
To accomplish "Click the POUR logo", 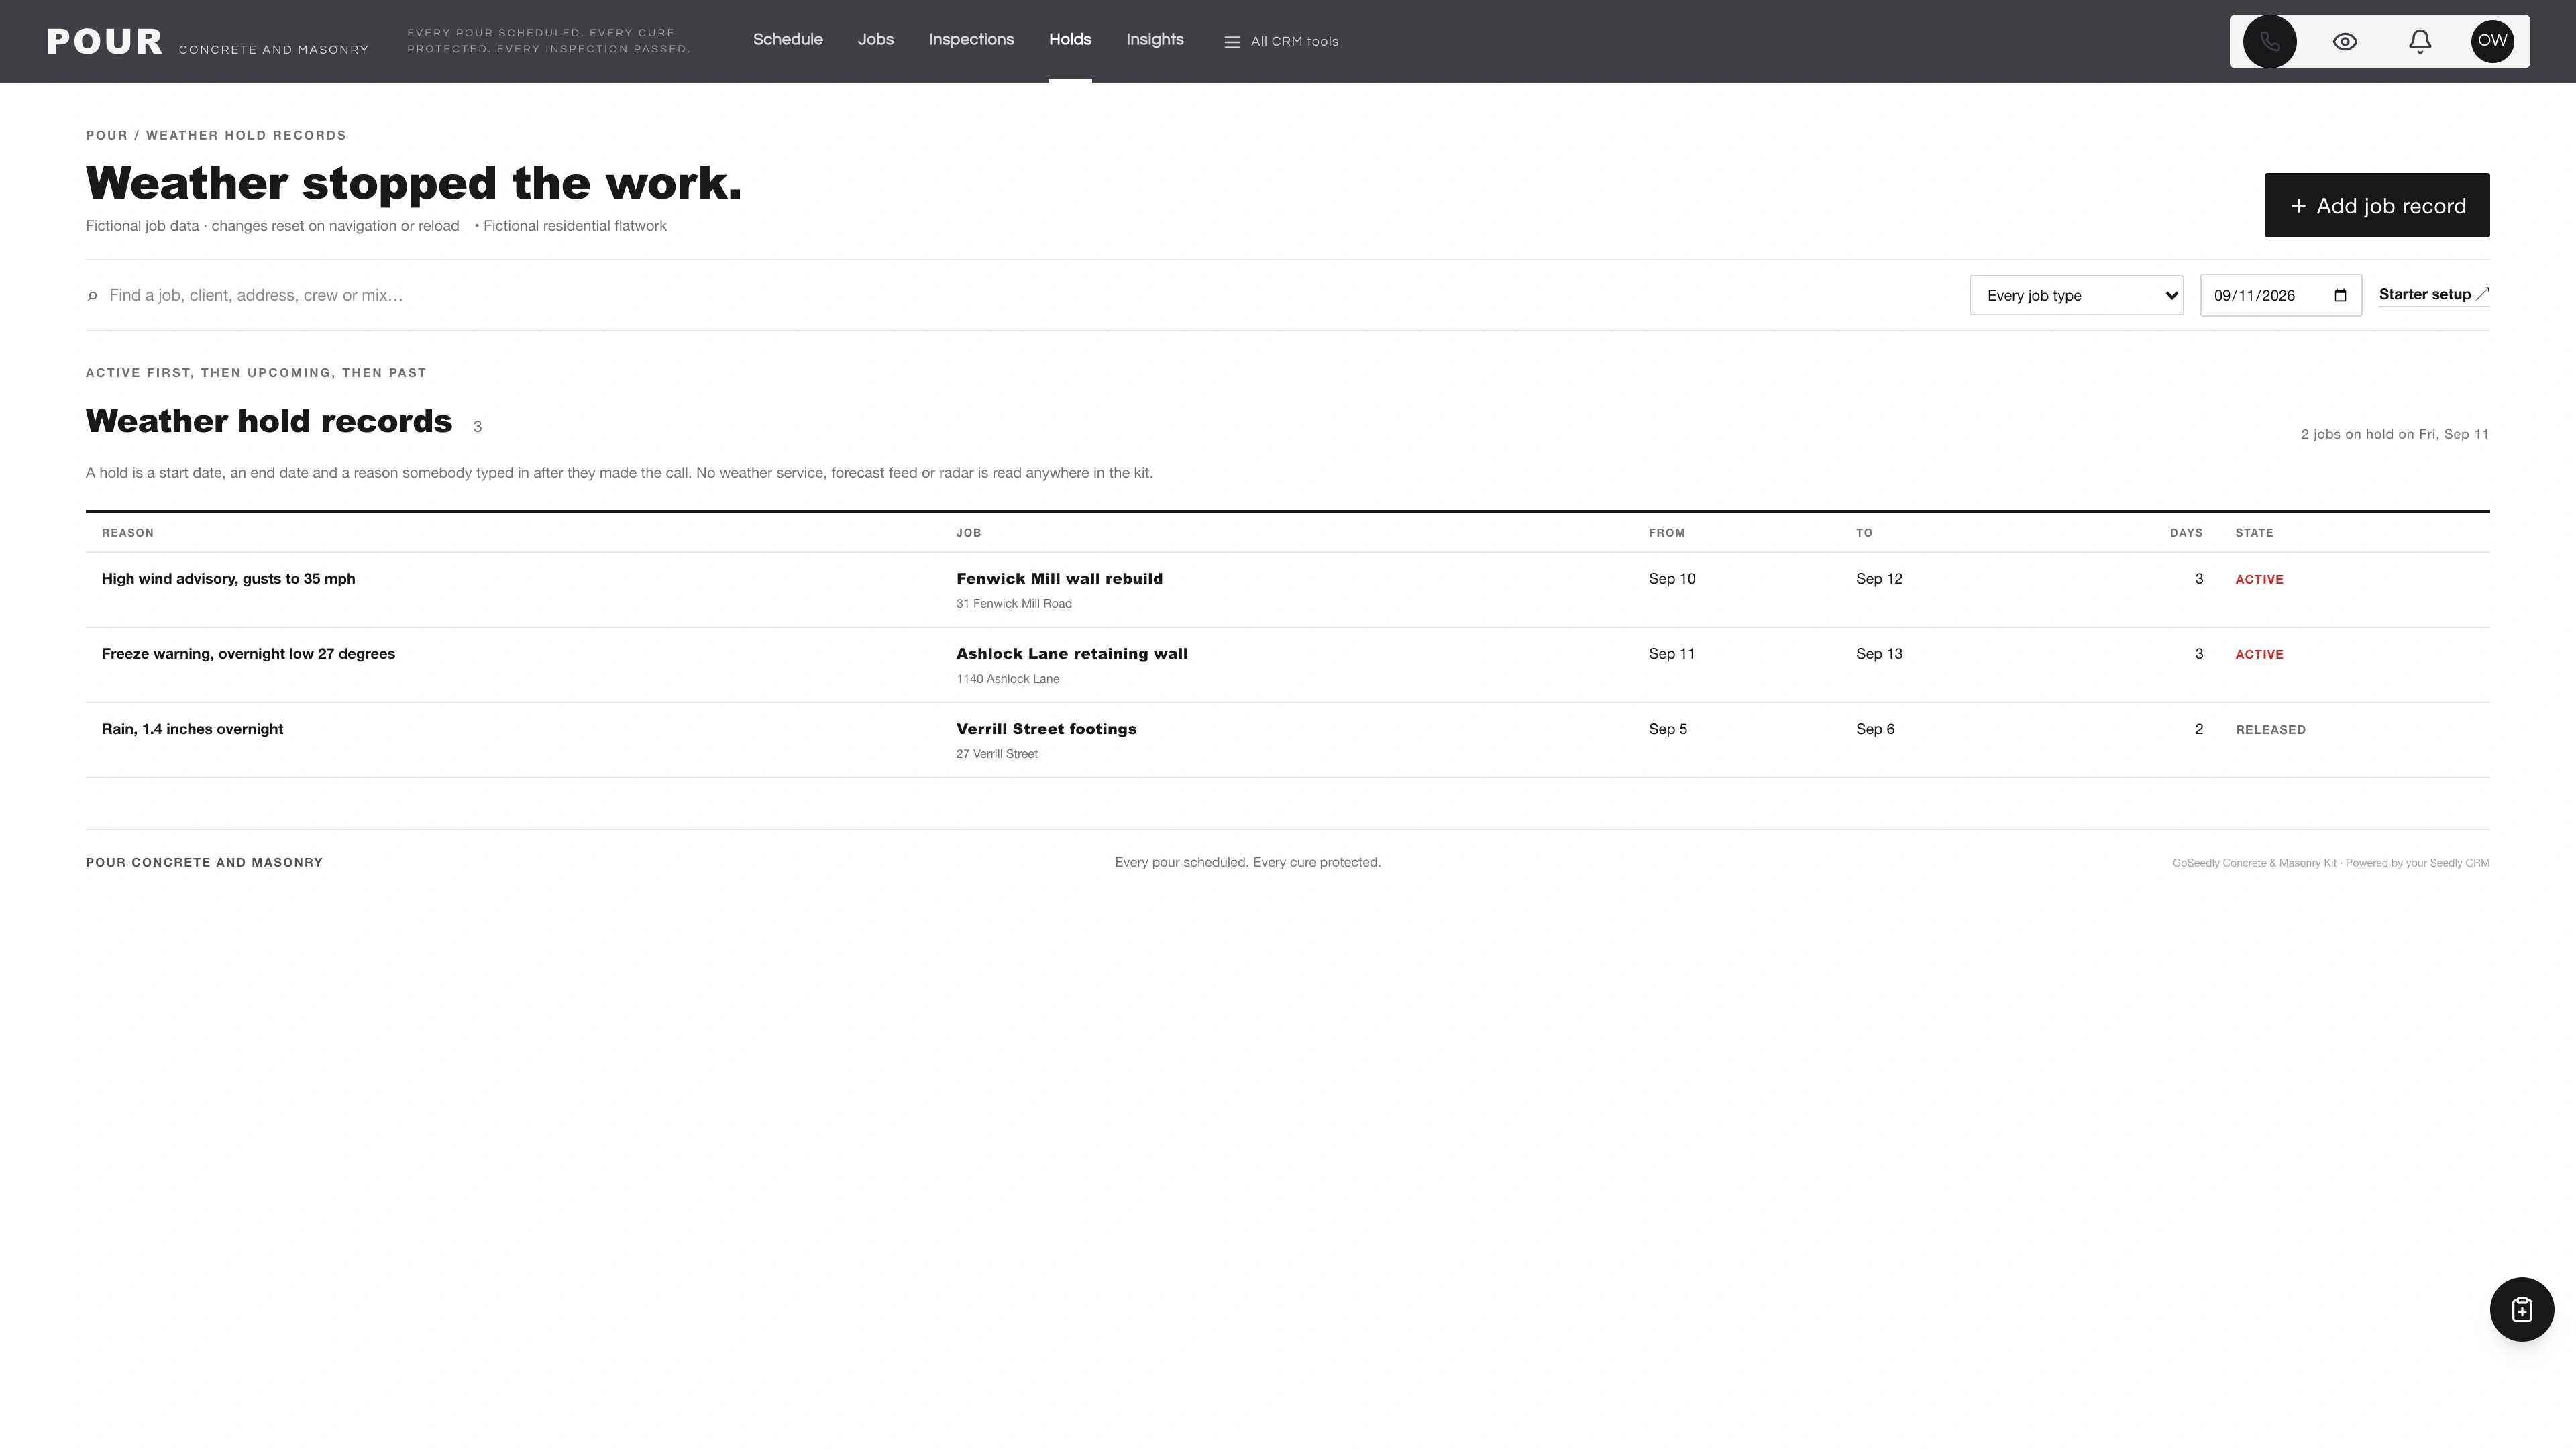I will [104, 41].
